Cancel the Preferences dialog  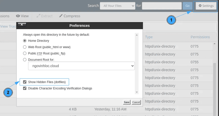136,102
